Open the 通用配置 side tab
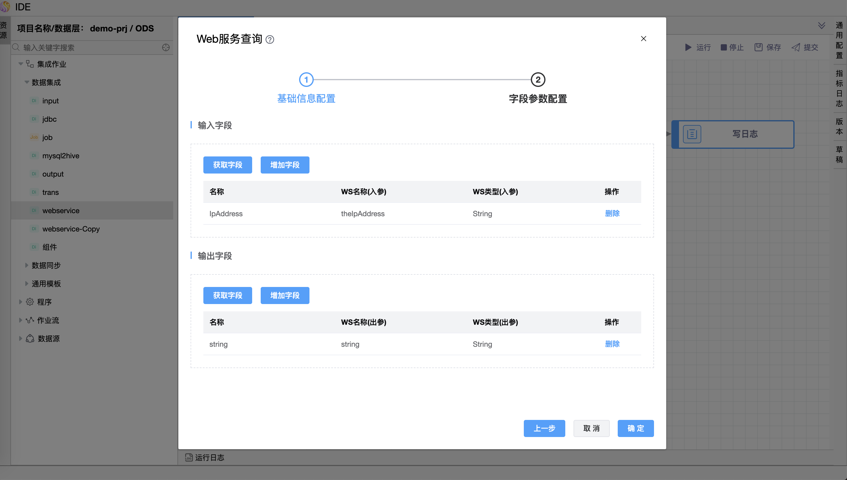The height and width of the screenshot is (480, 847). [x=839, y=40]
